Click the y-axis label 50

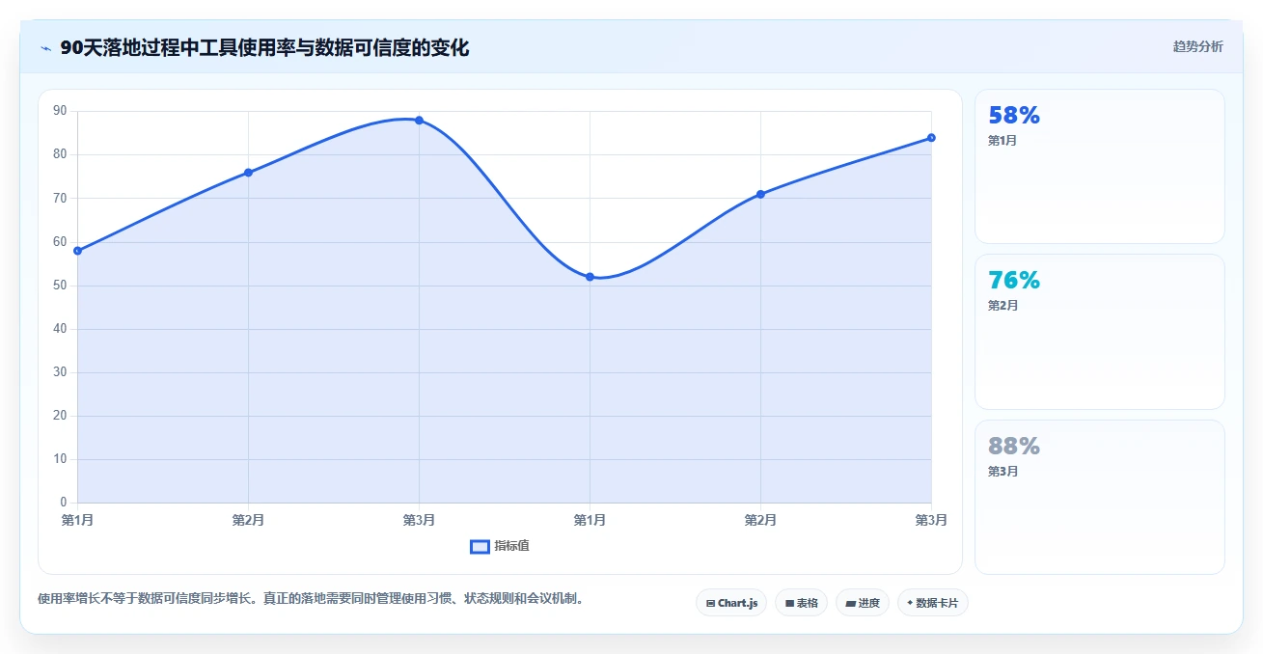click(60, 286)
